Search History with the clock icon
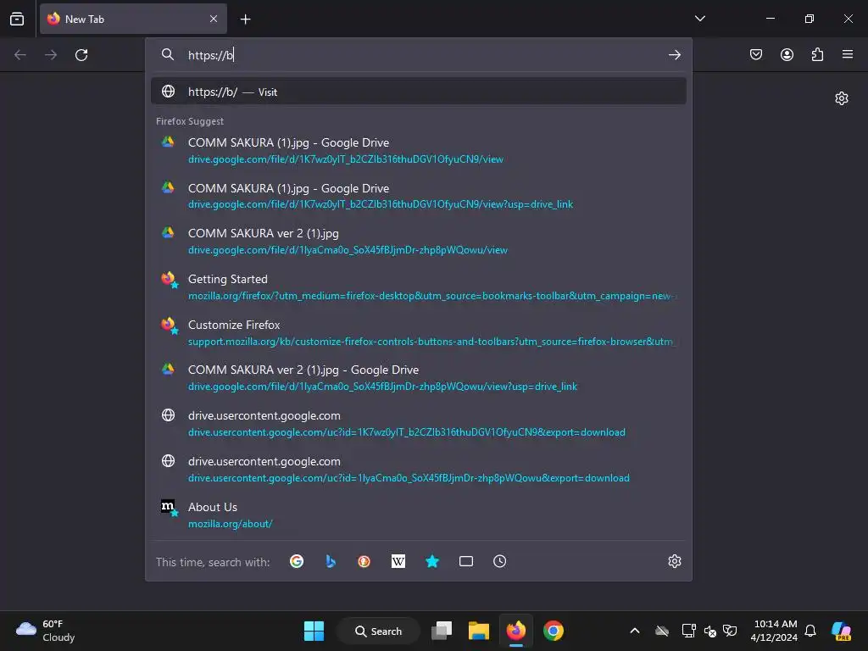The height and width of the screenshot is (651, 868). 499,561
